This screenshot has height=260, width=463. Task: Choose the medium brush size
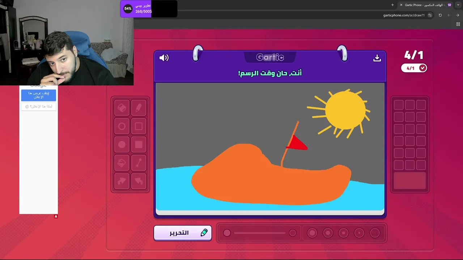click(x=343, y=233)
